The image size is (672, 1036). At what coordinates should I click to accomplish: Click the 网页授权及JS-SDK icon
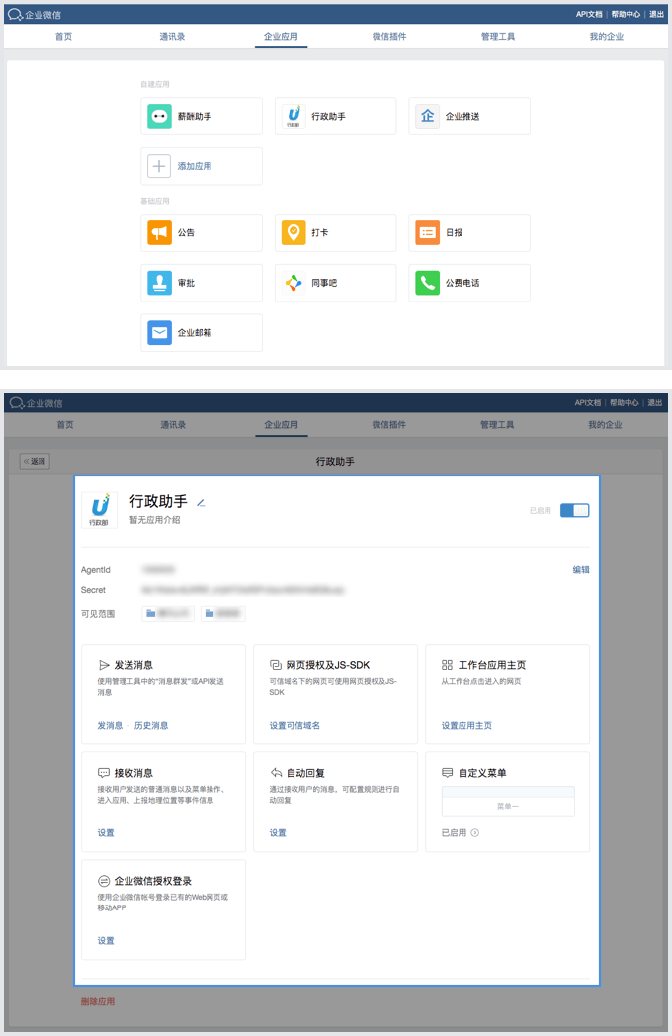pyautogui.click(x=276, y=665)
